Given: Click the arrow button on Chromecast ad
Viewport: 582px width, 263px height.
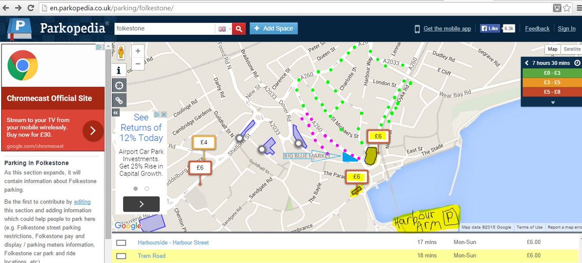Looking at the screenshot, I should 93,130.
